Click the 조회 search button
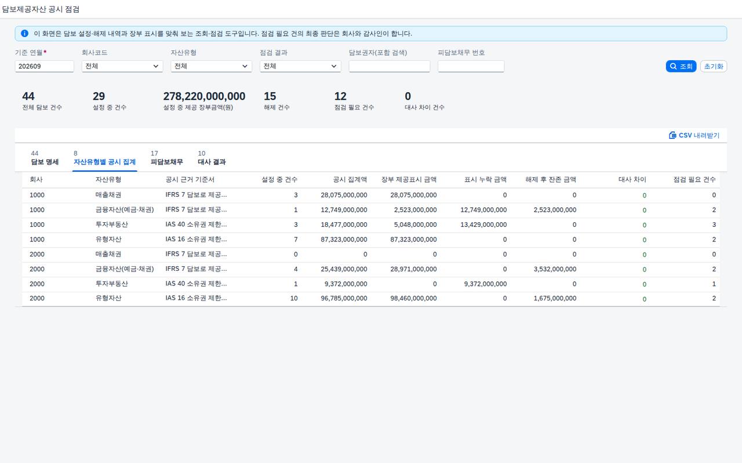This screenshot has height=463, width=742. (x=681, y=67)
